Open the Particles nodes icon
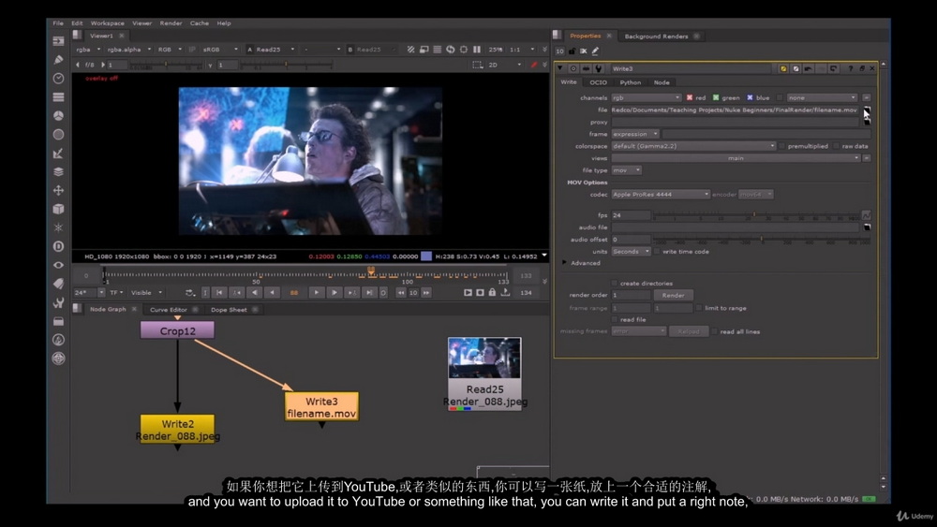Screen dimensions: 937x527 pos(58,227)
